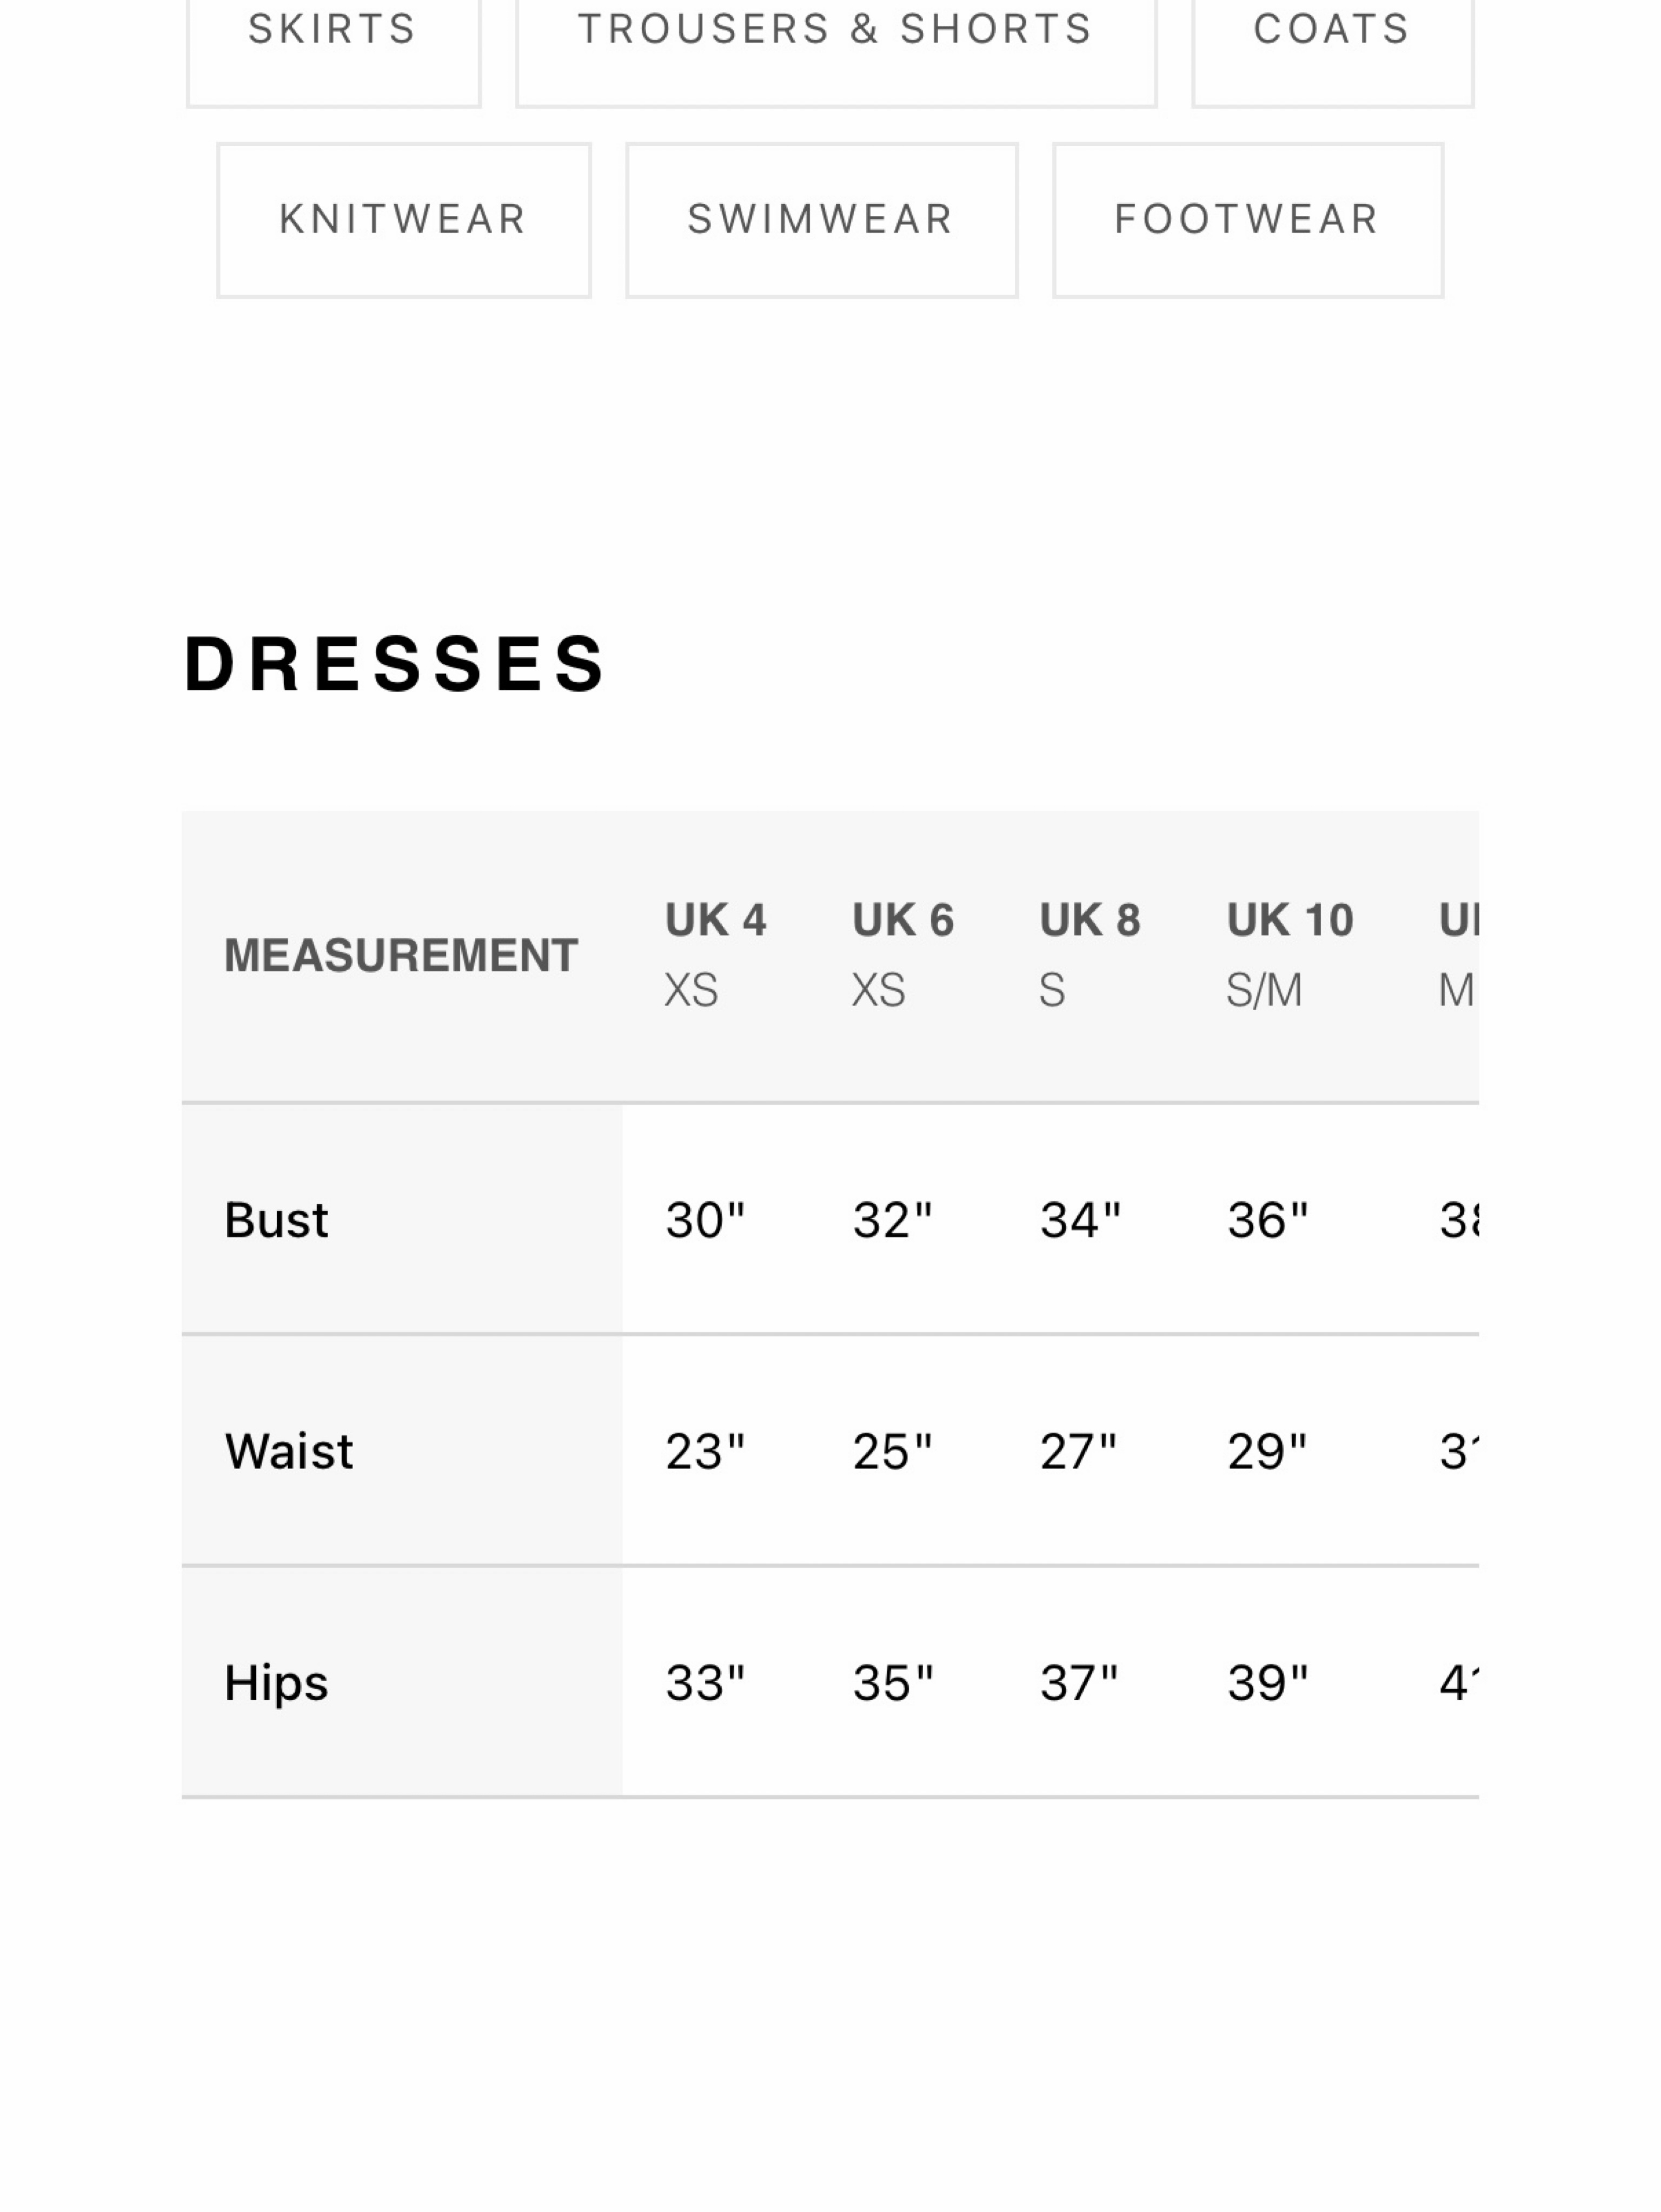This screenshot has width=1661, height=2212.
Task: Select the UK 8 column header
Action: (1090, 955)
